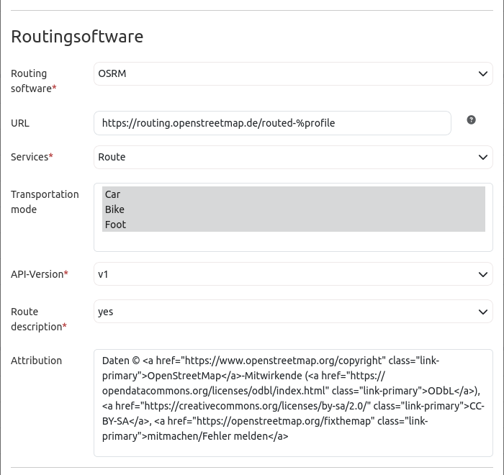
Task: Open the Routing software dropdown showing OSRM
Action: coord(293,73)
